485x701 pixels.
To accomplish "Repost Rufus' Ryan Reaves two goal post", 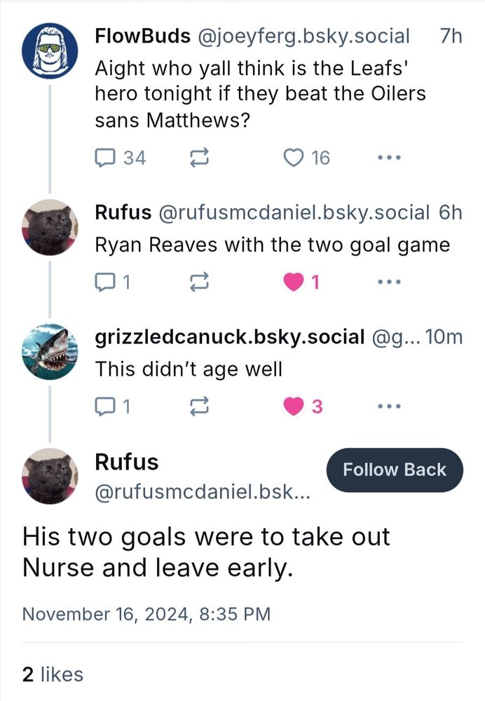I will pyautogui.click(x=200, y=283).
